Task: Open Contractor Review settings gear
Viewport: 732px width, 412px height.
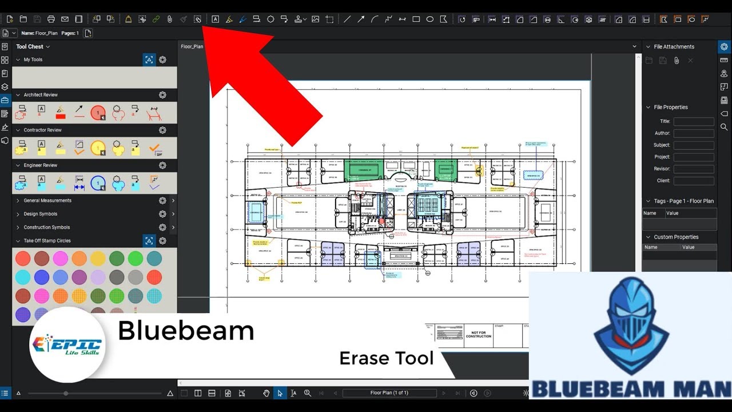Action: (x=162, y=130)
